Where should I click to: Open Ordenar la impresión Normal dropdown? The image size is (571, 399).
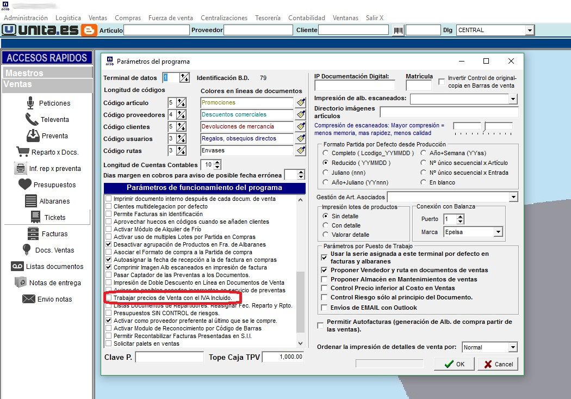click(x=513, y=347)
